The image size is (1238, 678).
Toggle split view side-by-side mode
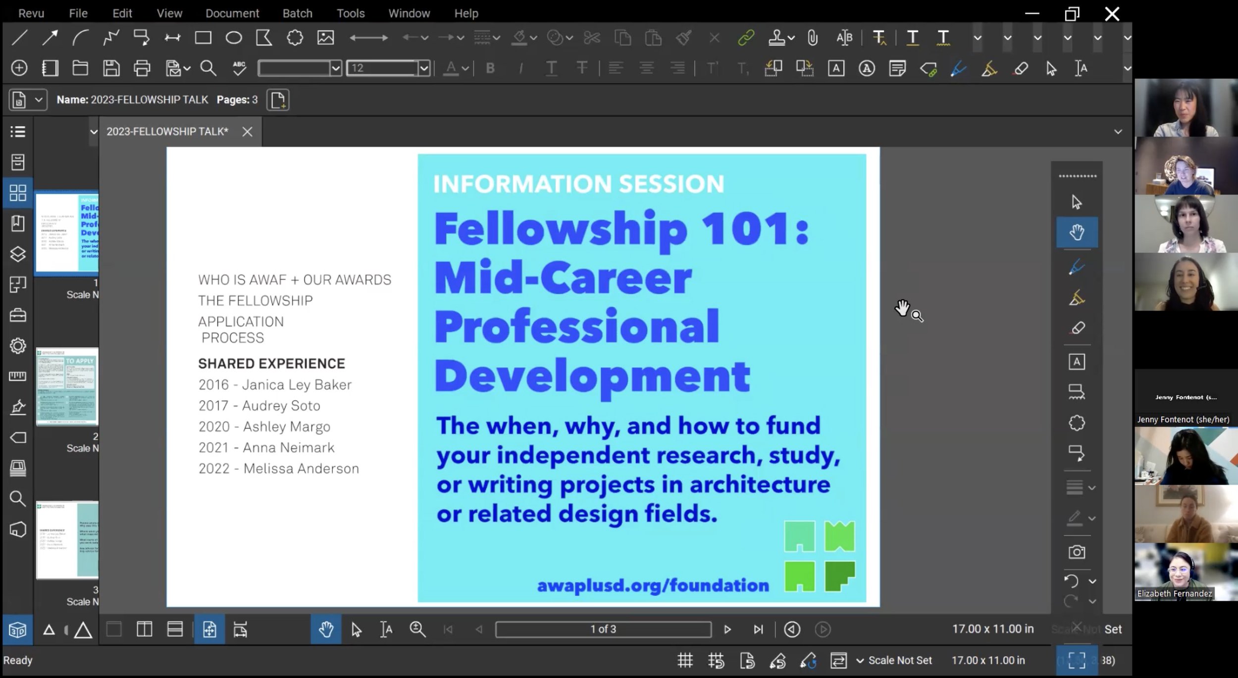click(144, 629)
